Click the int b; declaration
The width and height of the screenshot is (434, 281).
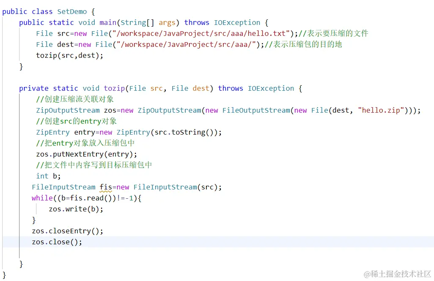(x=48, y=176)
